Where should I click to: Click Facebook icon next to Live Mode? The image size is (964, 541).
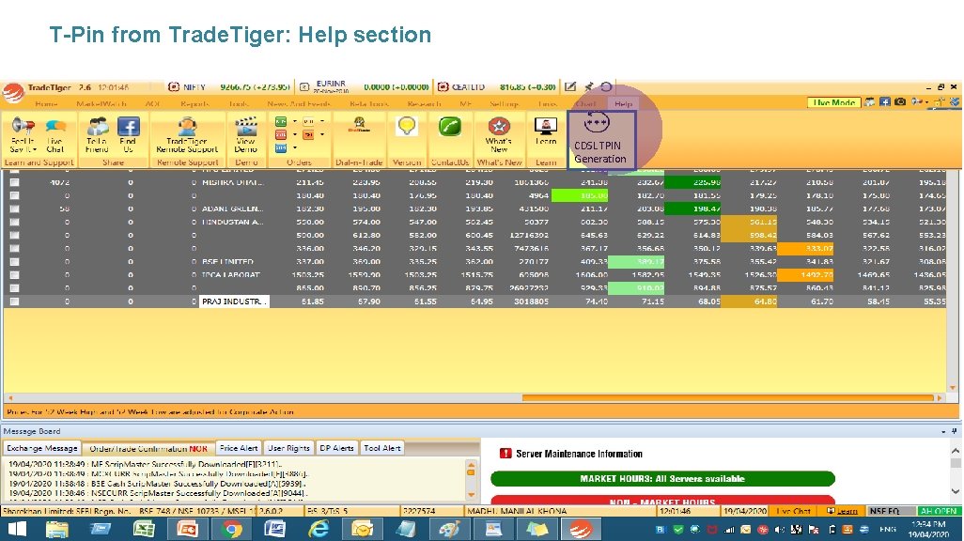tap(885, 102)
